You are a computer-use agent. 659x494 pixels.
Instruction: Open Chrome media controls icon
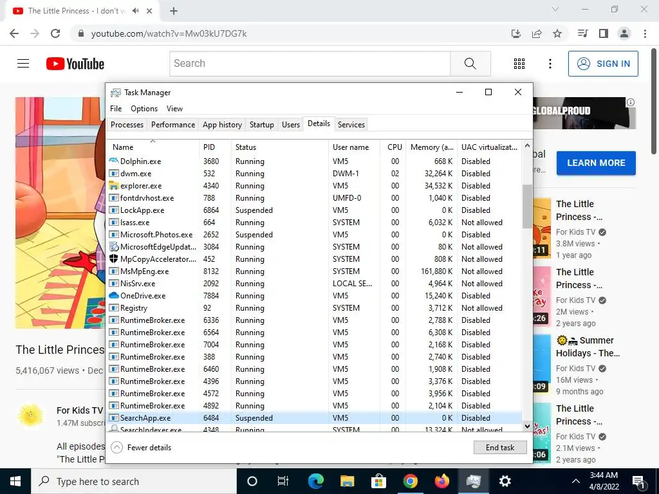[582, 33]
